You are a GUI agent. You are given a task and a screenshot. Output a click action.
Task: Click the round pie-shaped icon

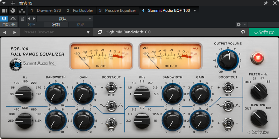[13, 11]
